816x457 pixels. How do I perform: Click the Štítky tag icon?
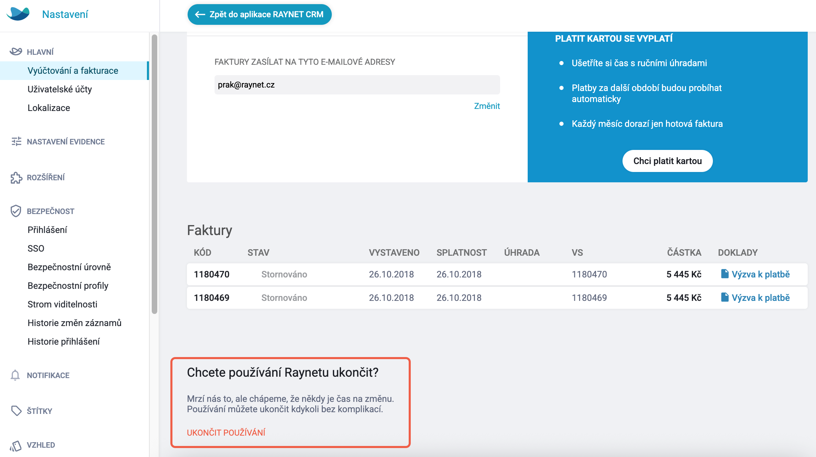pos(16,411)
